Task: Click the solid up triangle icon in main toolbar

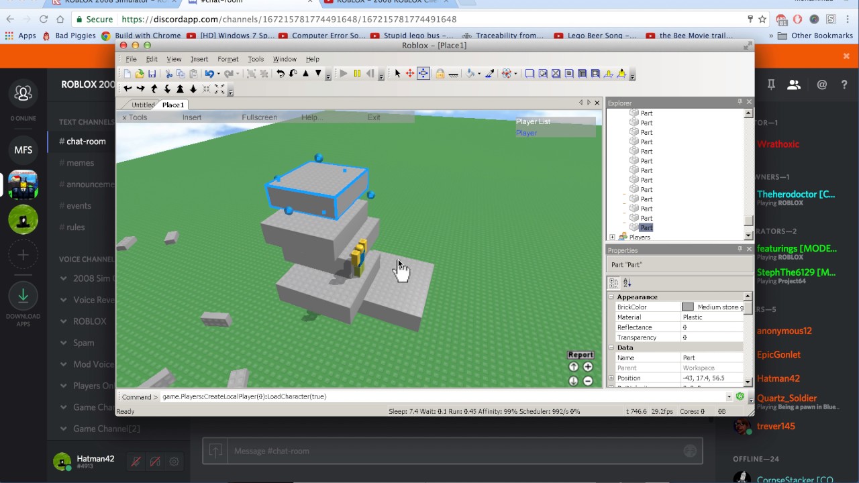Action: (x=305, y=74)
